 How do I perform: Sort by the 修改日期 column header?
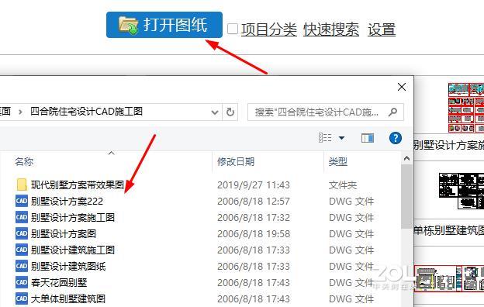click(x=236, y=161)
